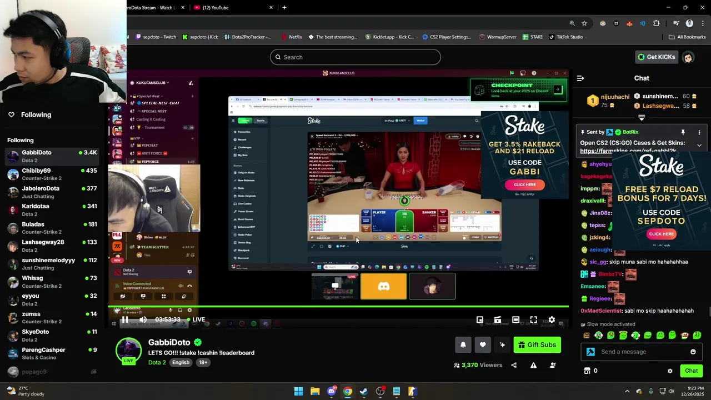The height and width of the screenshot is (400, 711).
Task: Open the Windows Start menu
Action: pos(298,391)
